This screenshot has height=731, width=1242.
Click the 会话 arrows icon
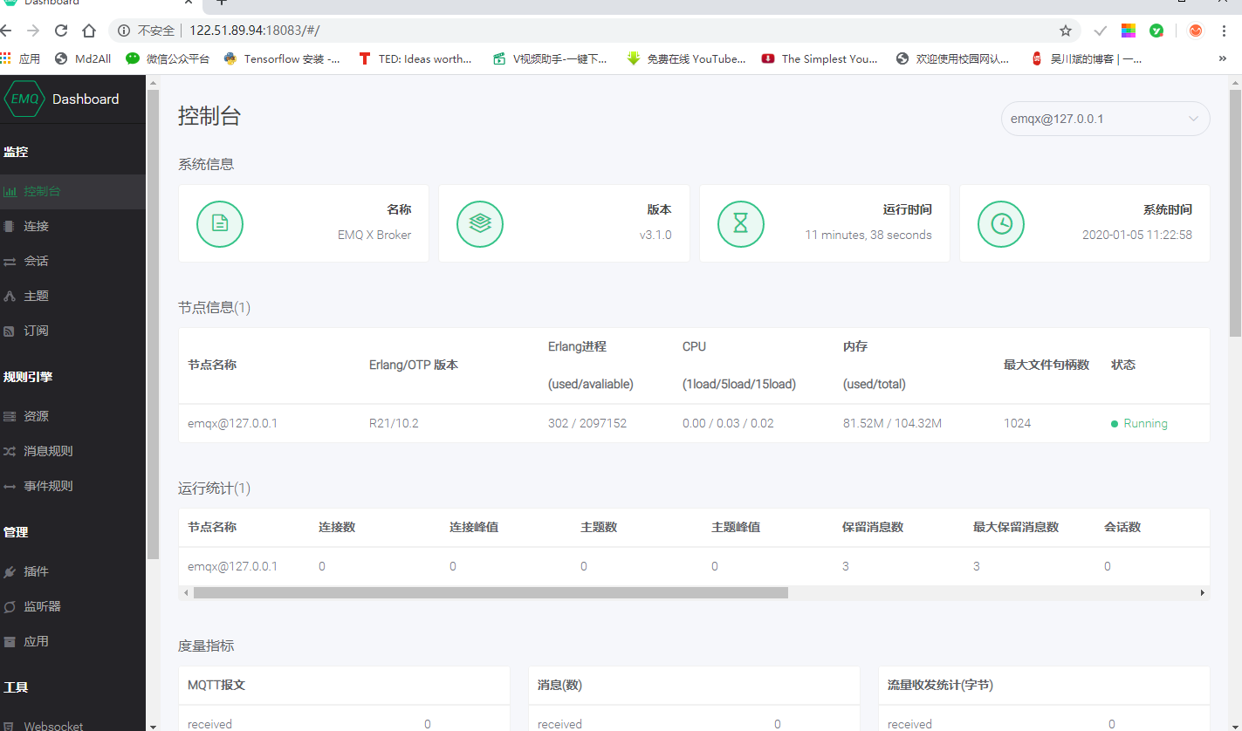(10, 261)
